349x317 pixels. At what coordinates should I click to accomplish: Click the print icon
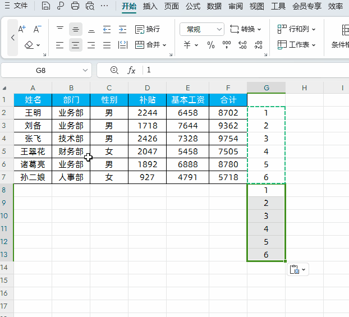pos(75,6)
